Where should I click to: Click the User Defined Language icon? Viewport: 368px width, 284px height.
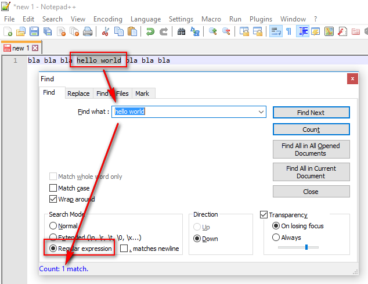point(316,31)
